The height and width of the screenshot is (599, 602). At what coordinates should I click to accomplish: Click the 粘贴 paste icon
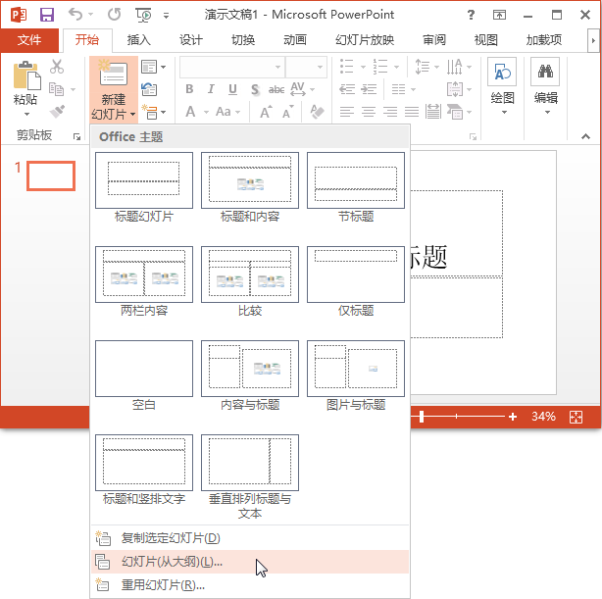(26, 76)
